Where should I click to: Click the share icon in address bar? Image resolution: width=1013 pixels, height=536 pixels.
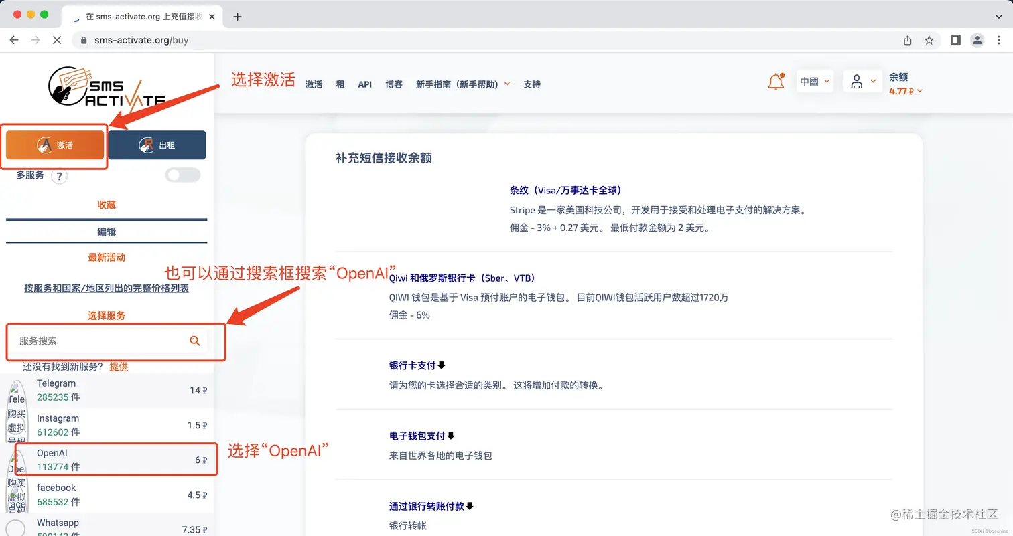click(908, 40)
